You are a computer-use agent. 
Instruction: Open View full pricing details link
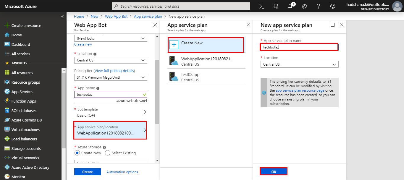pos(114,71)
